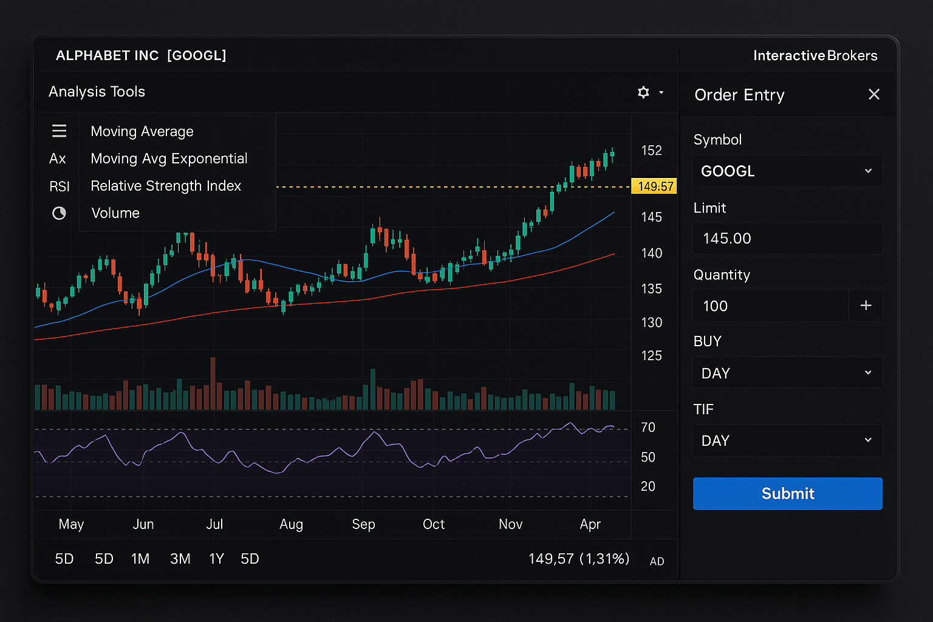Switch the chart to the 1Y range

[216, 559]
